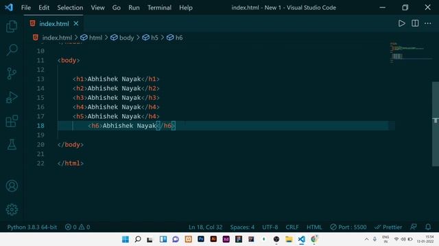439x246 pixels.
Task: Click the closing html tag on line 22
Action: [71, 163]
